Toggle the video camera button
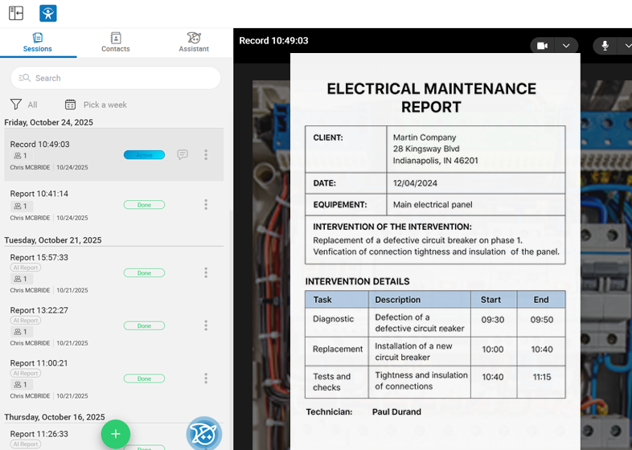 click(543, 47)
